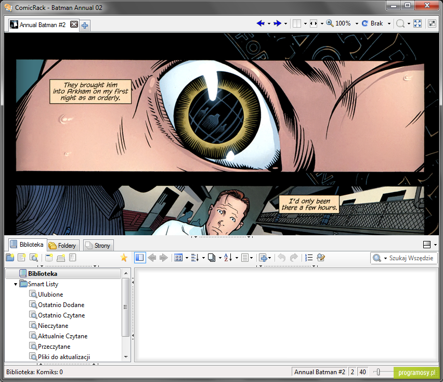Click the greyed document icon in library toolbar
The width and height of the screenshot is (443, 382).
click(x=73, y=257)
